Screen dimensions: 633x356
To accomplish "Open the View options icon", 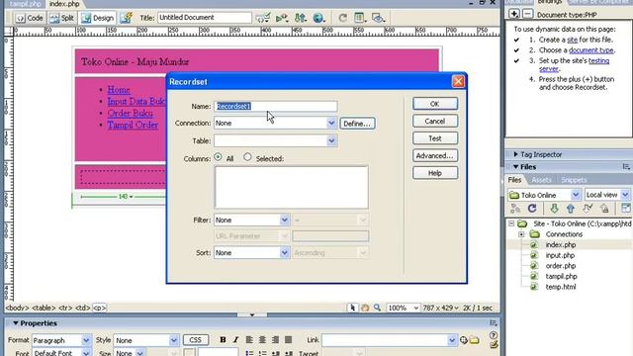I will coord(359,18).
